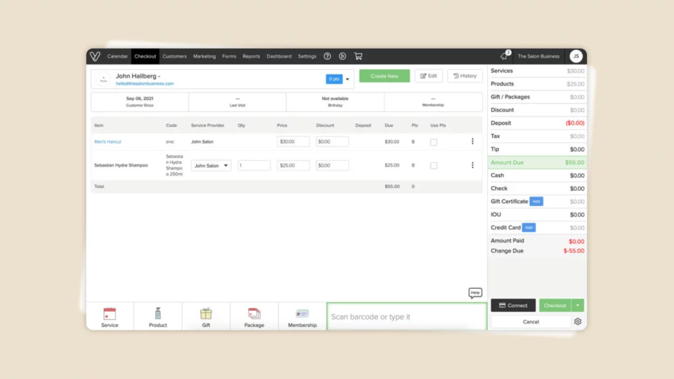The height and width of the screenshot is (379, 674).
Task: Select the Service icon in the bottom bar
Action: (x=109, y=316)
